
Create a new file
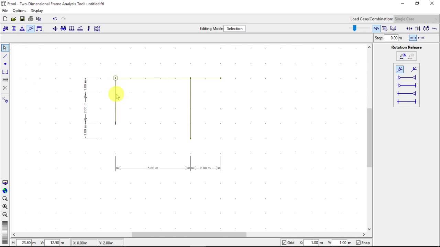(5, 19)
